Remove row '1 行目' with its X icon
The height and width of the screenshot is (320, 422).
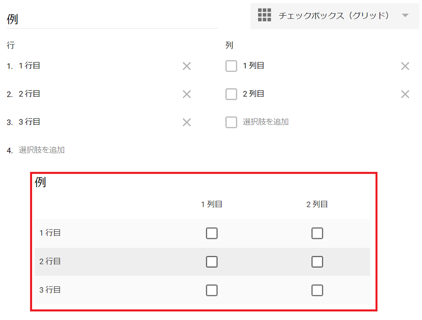pyautogui.click(x=187, y=66)
